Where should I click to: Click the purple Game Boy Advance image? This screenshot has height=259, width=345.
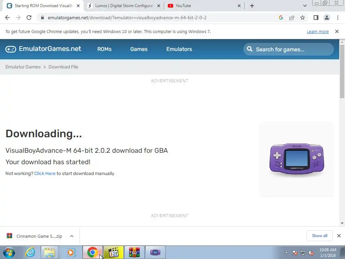297,159
